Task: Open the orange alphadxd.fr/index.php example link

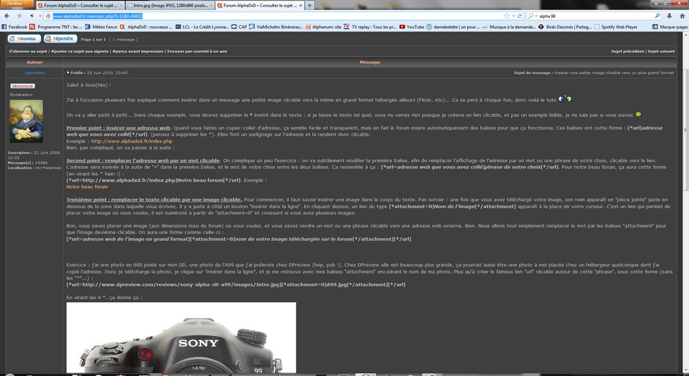Action: pyautogui.click(x=132, y=141)
